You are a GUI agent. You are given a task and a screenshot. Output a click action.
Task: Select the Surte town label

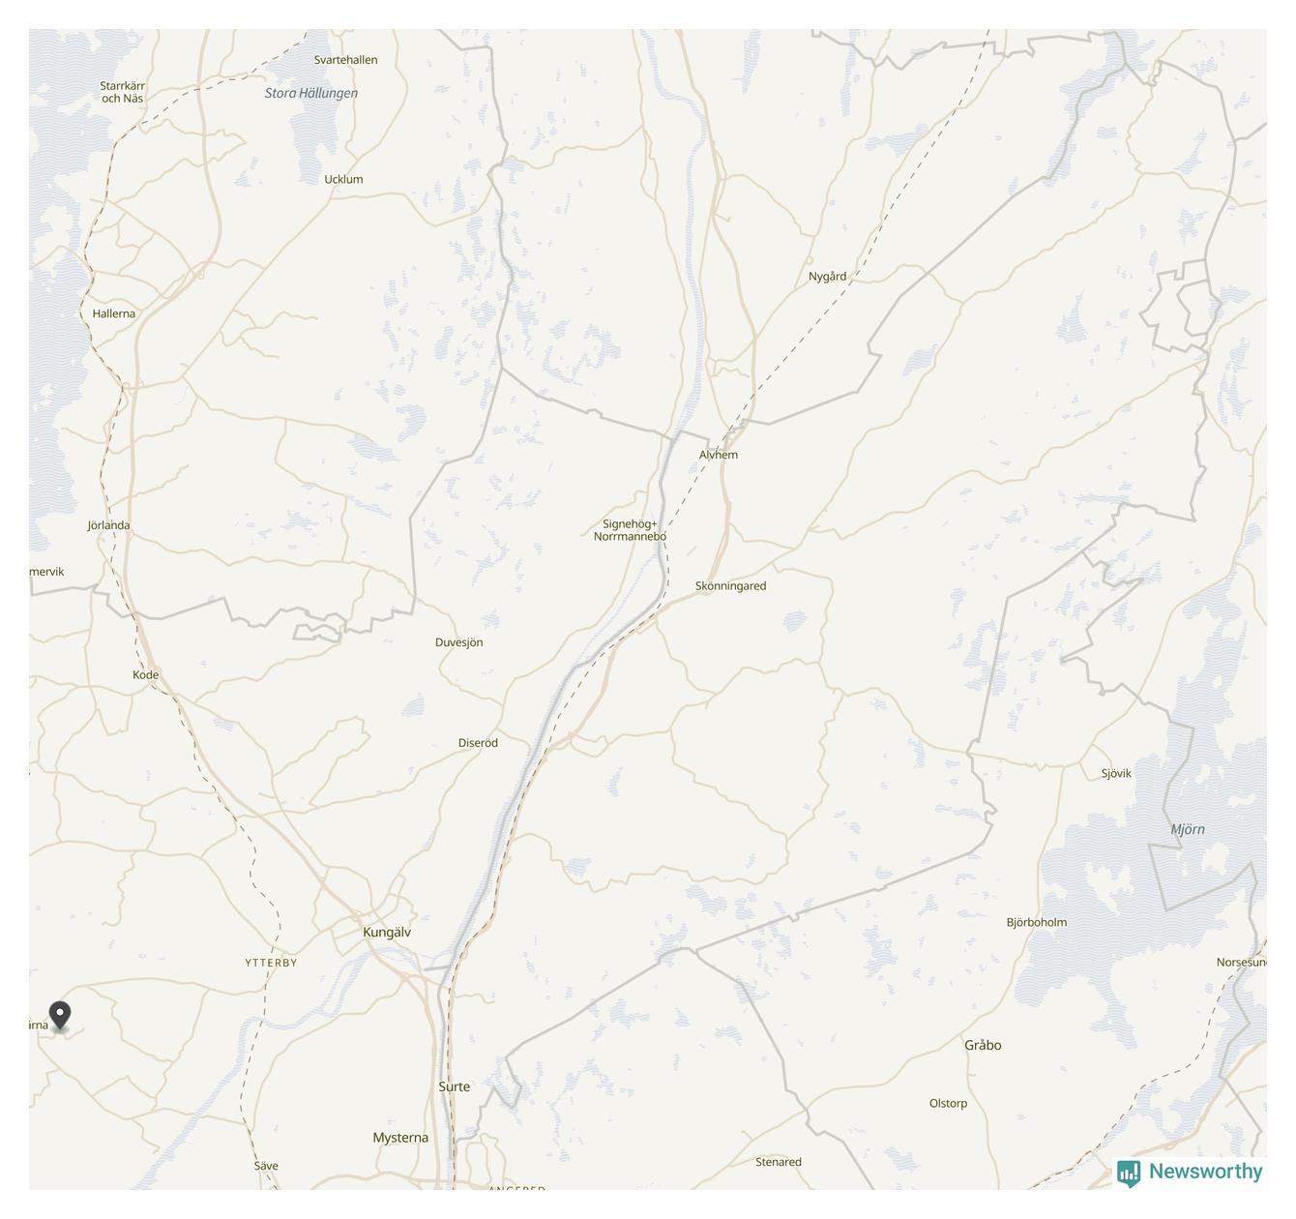click(455, 1086)
